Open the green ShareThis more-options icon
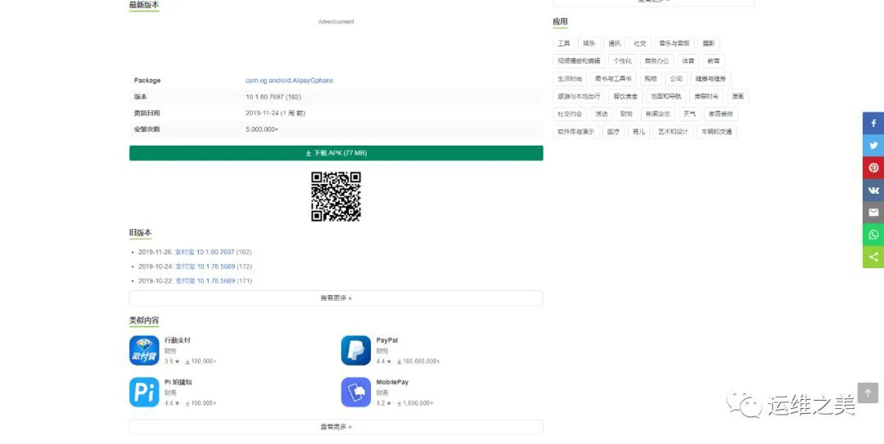 pyautogui.click(x=873, y=257)
